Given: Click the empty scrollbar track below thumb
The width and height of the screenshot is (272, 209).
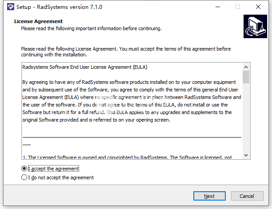Looking at the screenshot, I should point(246,118).
